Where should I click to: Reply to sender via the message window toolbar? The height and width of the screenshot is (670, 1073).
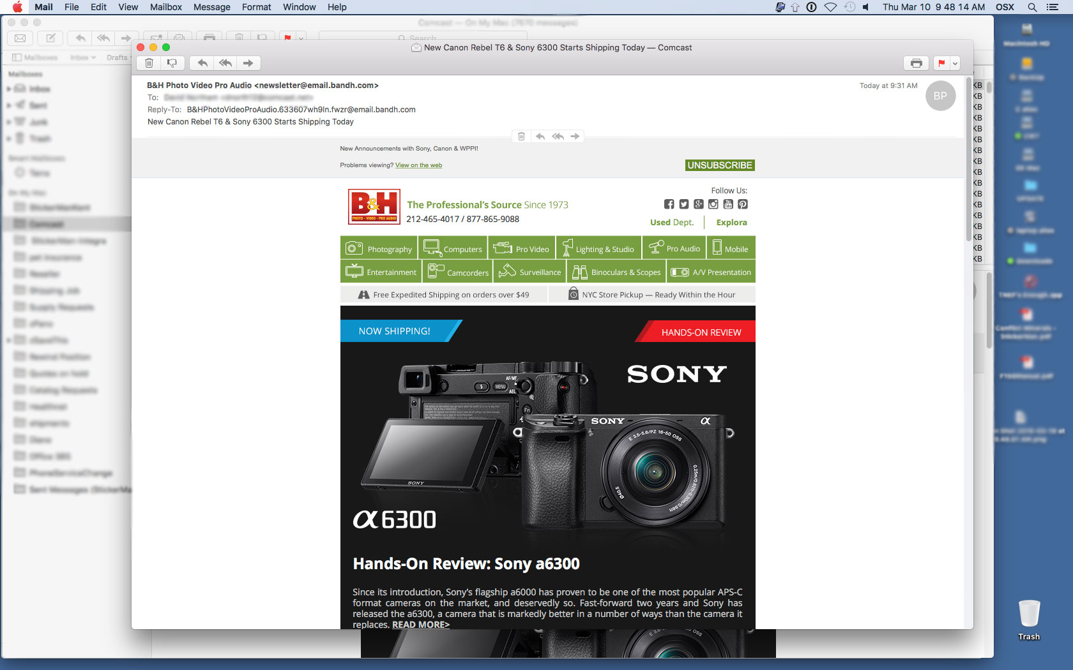202,63
